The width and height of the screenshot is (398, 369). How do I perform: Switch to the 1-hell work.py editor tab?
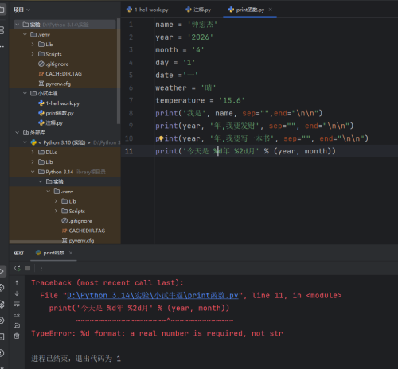click(147, 10)
